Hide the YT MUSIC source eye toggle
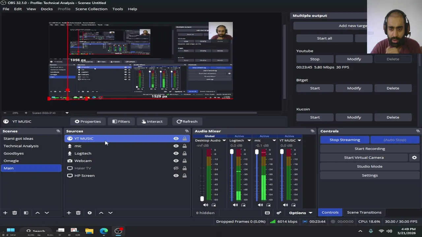This screenshot has width=422, height=237. (x=176, y=139)
